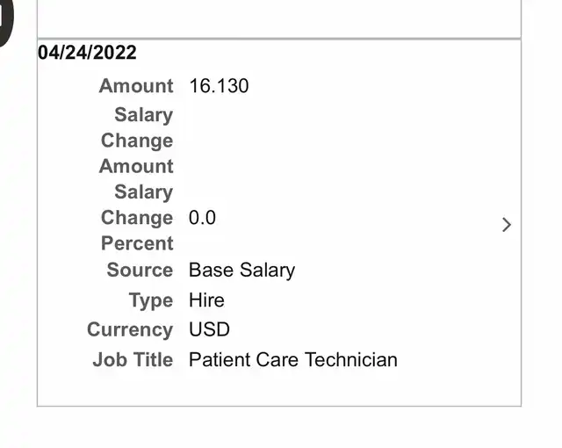Image resolution: width=562 pixels, height=448 pixels.
Task: Select the 0.0 percent value
Action: click(x=202, y=218)
